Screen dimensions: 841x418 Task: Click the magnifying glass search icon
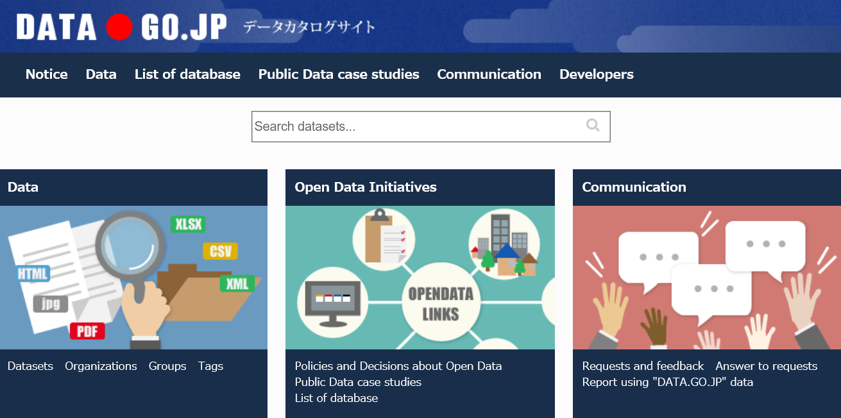coord(593,126)
